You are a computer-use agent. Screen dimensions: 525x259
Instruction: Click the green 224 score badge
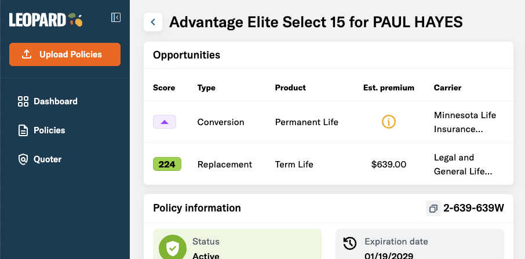coord(167,165)
